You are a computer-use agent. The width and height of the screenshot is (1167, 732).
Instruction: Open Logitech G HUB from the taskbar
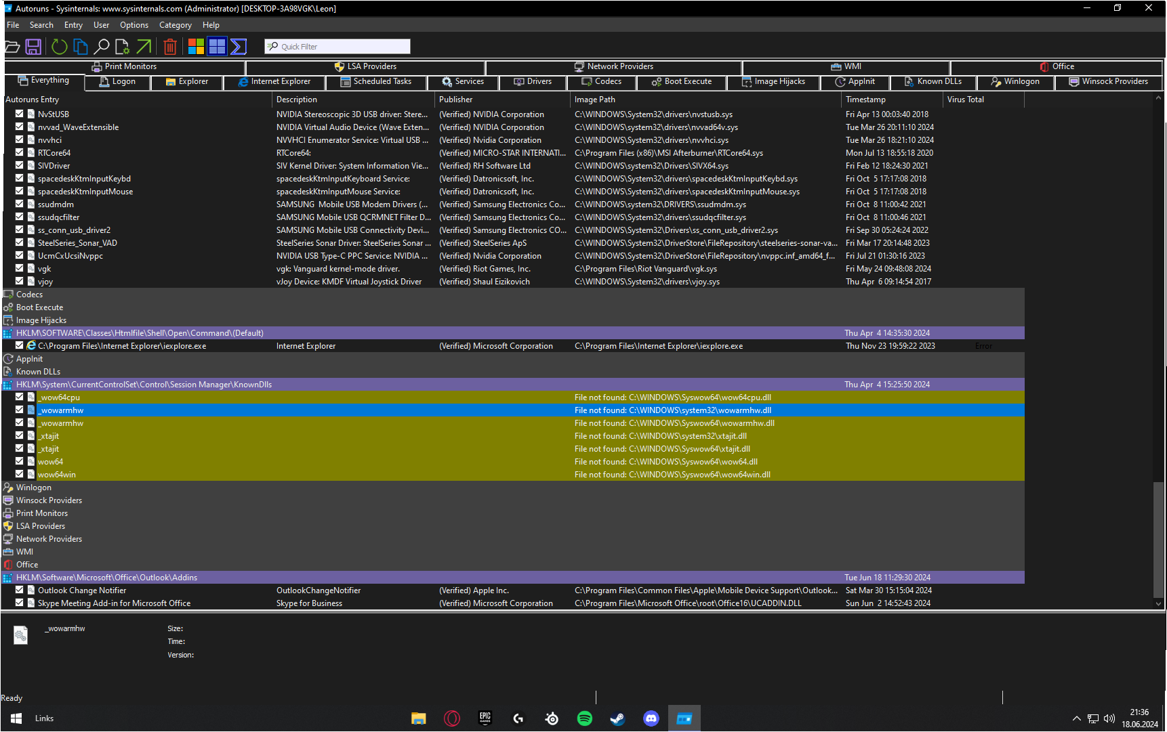(518, 718)
